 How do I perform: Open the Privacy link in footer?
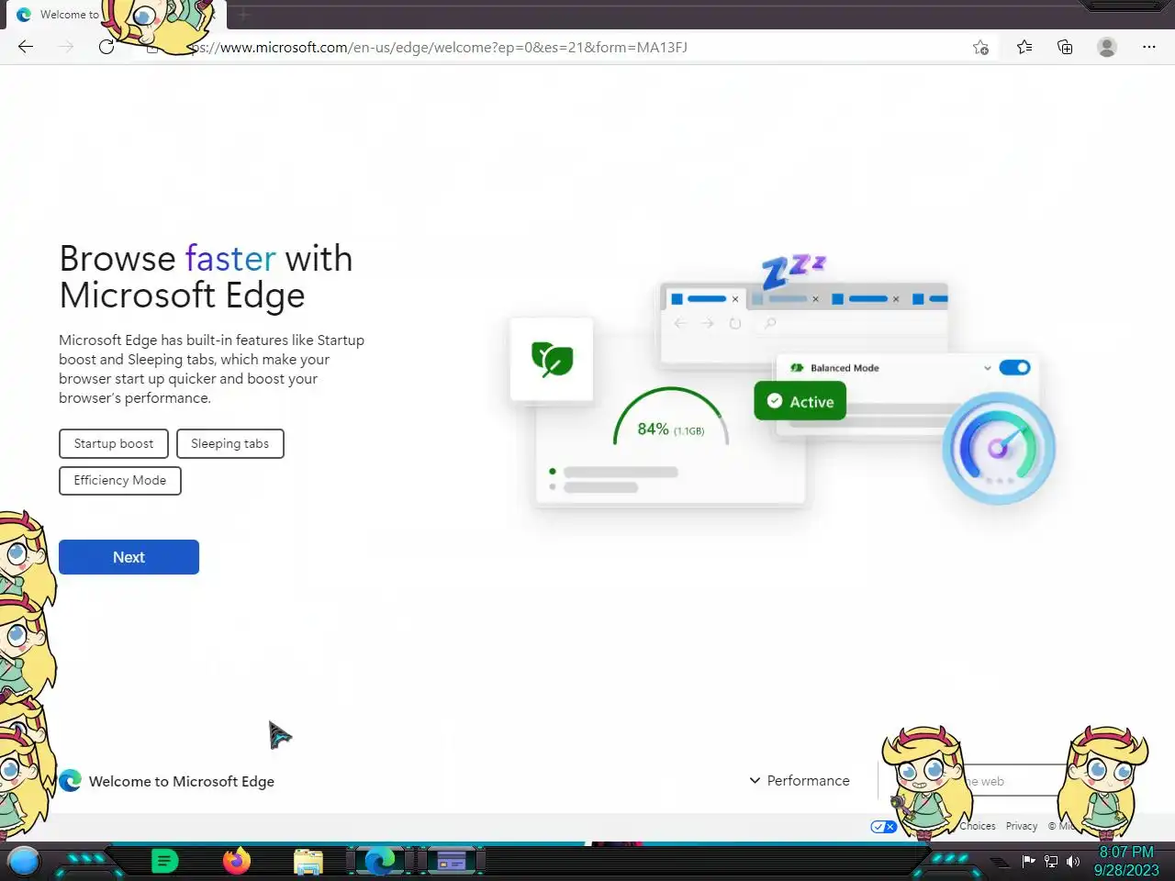click(1021, 826)
